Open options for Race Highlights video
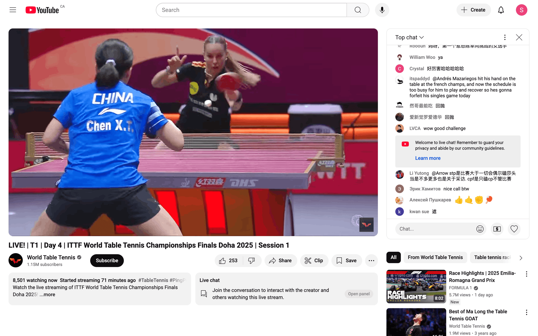The width and height of the screenshot is (538, 336). point(527,274)
